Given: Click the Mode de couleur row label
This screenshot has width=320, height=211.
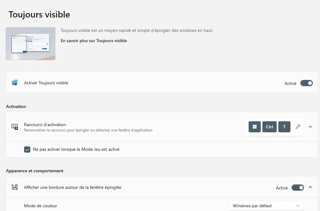Looking at the screenshot, I should coord(41,206).
